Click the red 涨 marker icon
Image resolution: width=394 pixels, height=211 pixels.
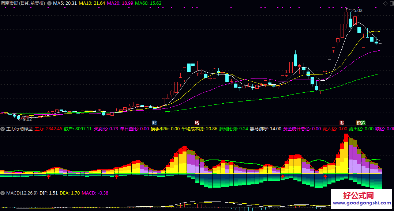click(342, 123)
